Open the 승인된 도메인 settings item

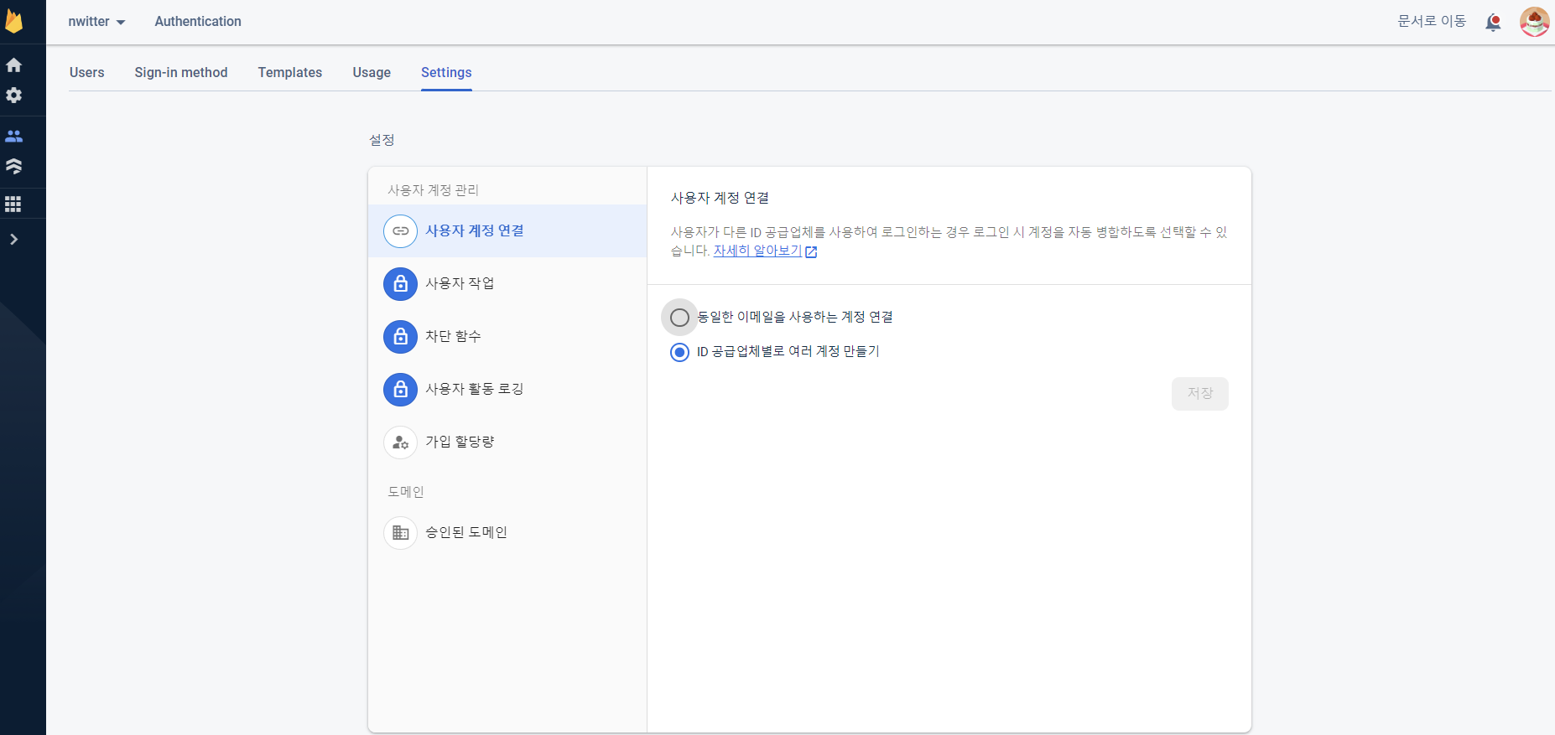[x=507, y=533]
